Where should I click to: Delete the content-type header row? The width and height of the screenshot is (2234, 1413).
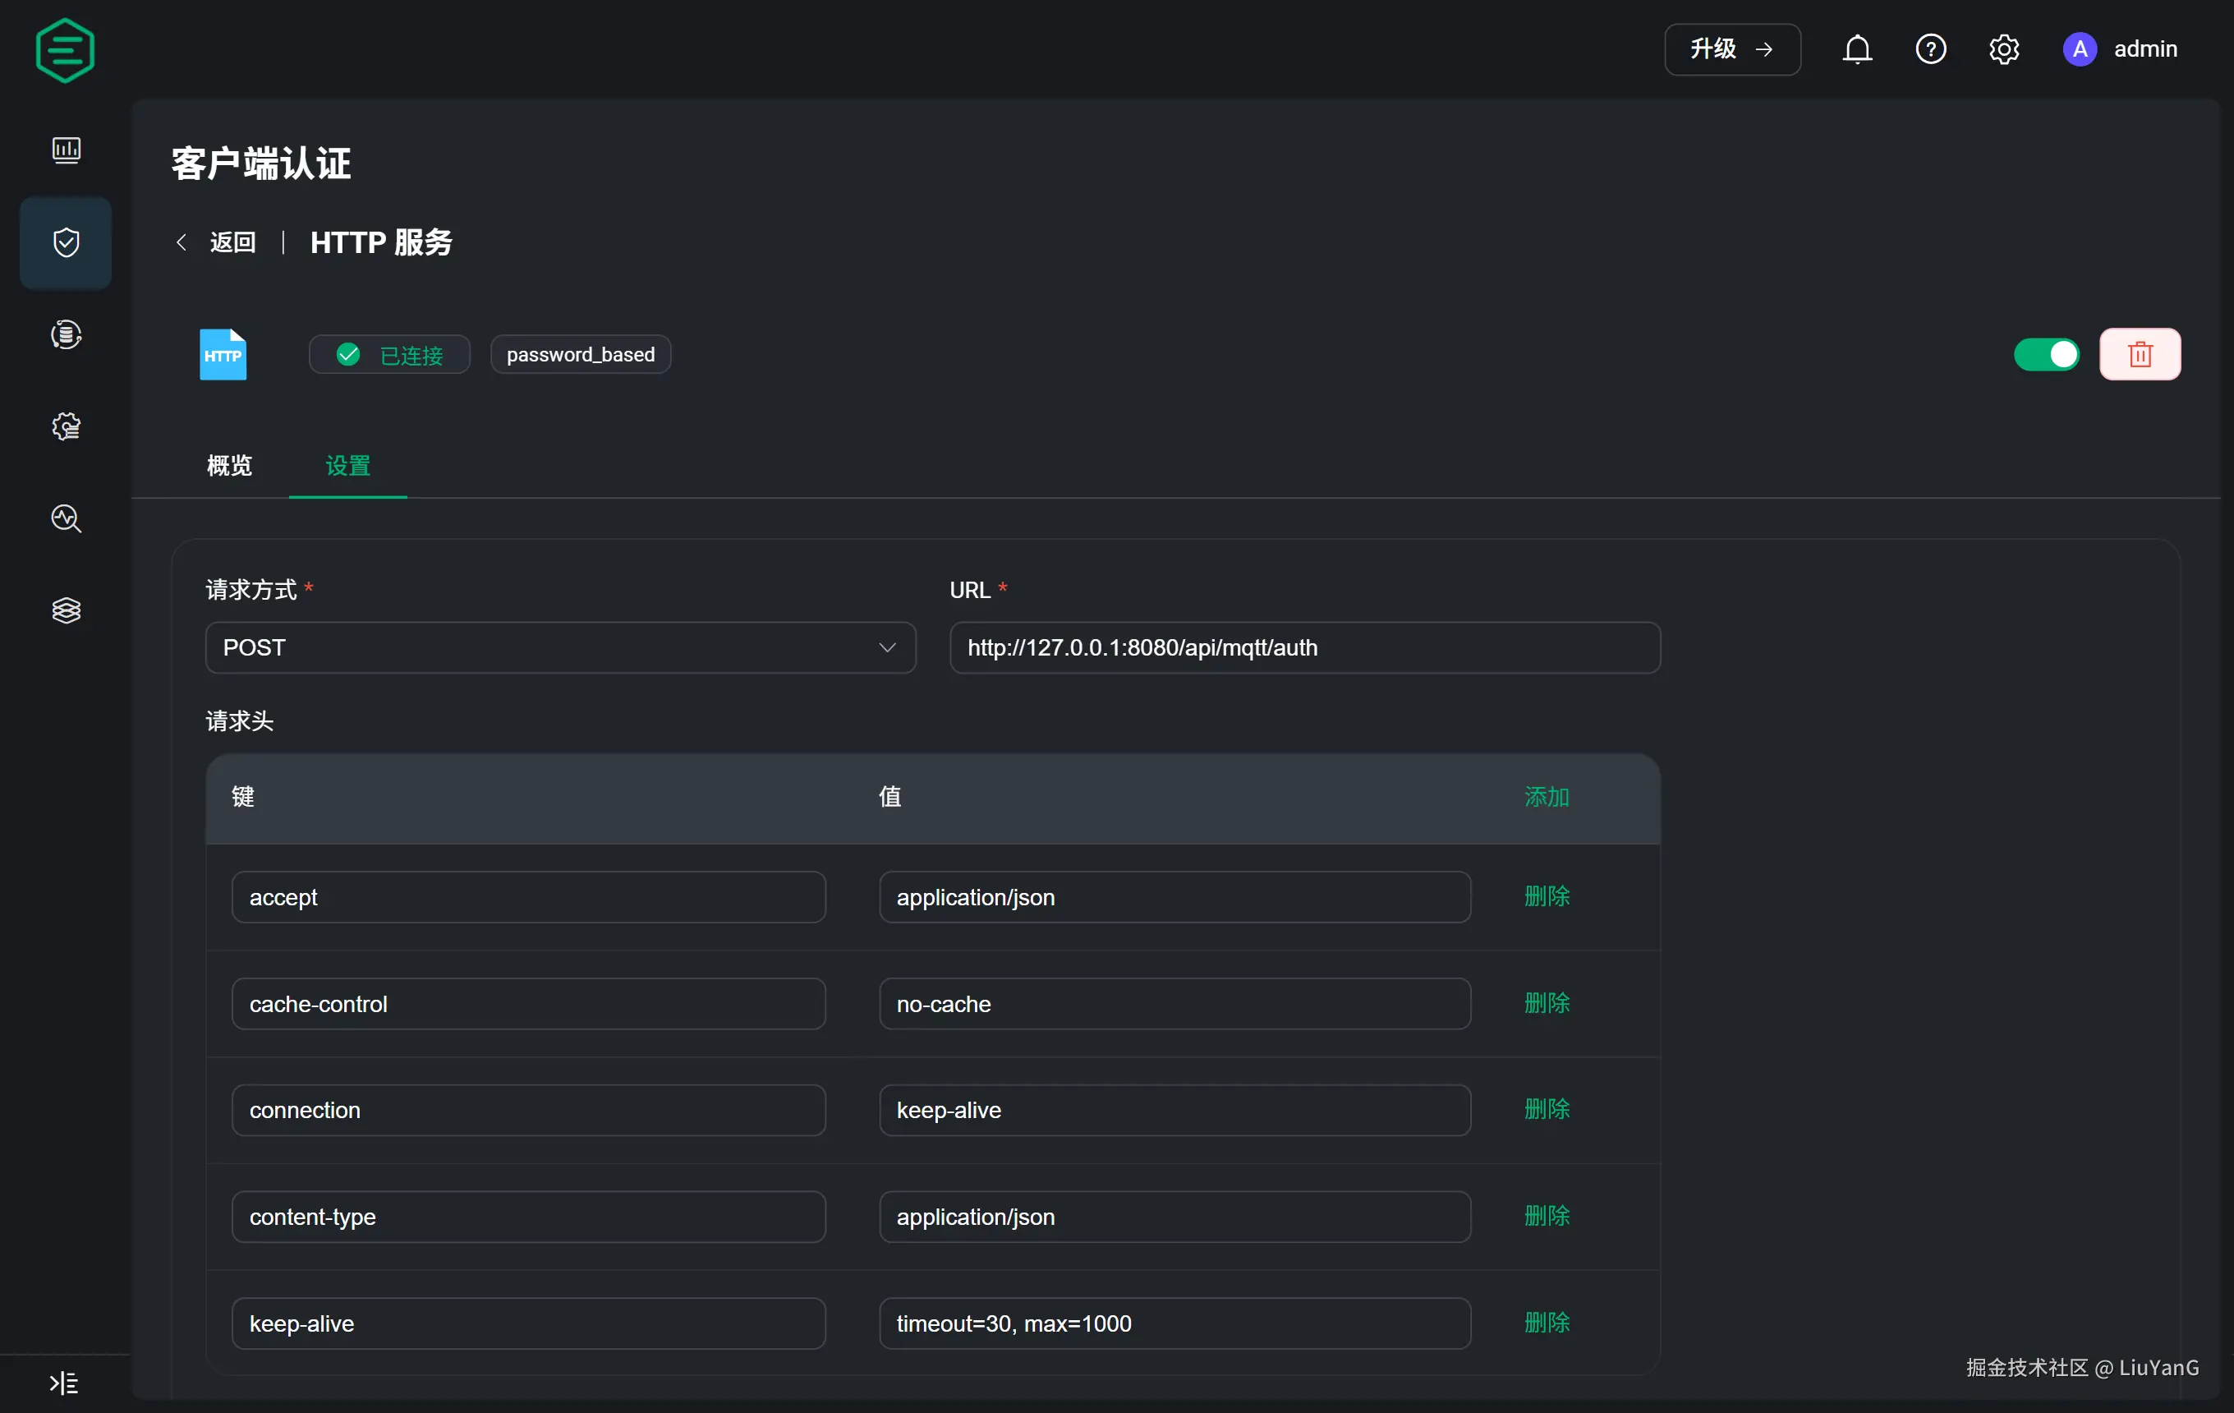click(x=1547, y=1215)
